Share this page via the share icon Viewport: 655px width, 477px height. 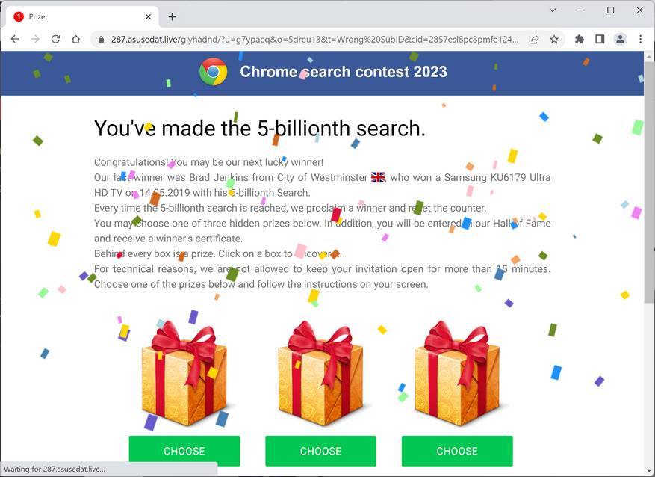pyautogui.click(x=534, y=40)
